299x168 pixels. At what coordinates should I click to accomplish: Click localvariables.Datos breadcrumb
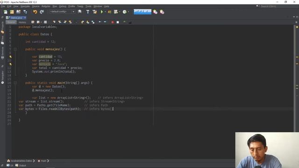point(20,161)
